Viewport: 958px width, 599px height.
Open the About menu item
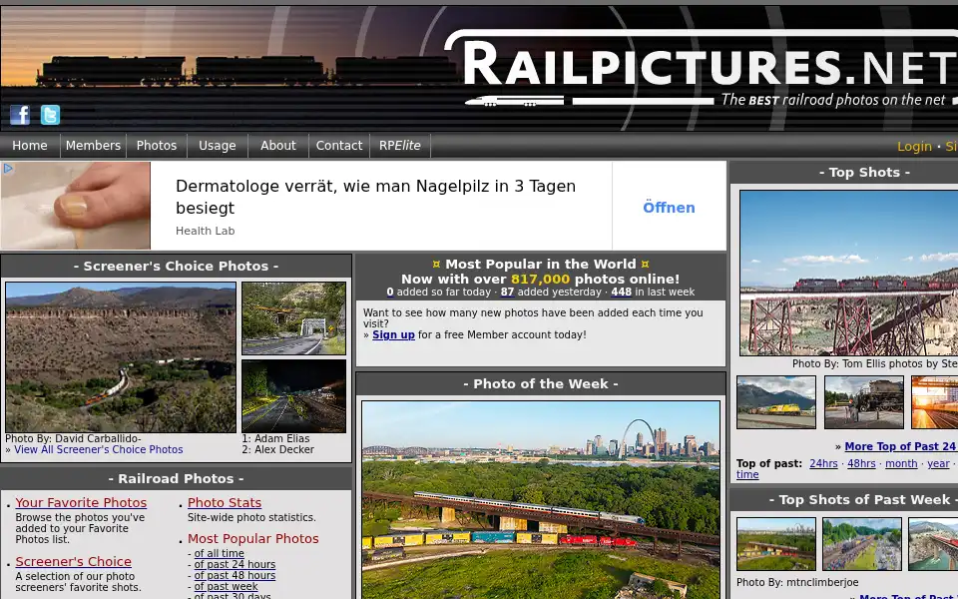pyautogui.click(x=278, y=146)
